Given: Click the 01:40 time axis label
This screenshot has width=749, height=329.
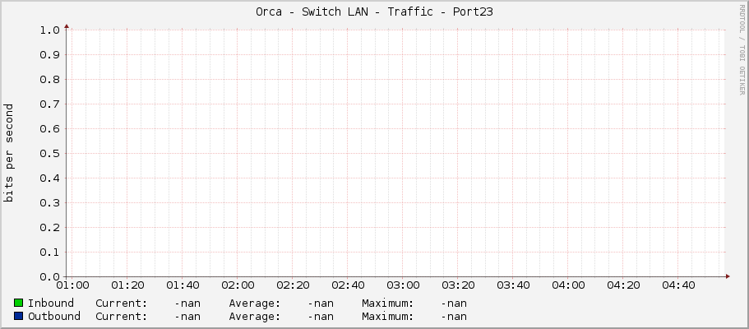Looking at the screenshot, I should 183,285.
